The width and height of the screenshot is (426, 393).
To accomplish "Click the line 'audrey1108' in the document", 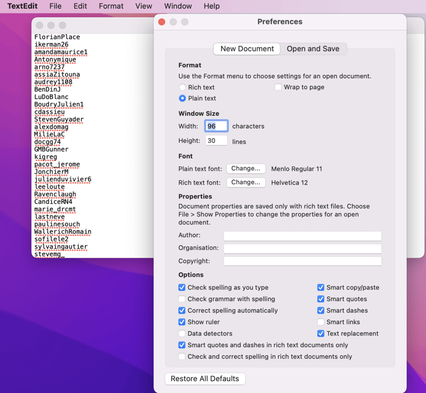I will 53,82.
